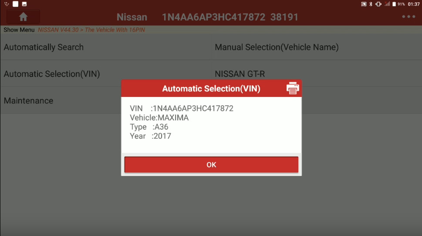Tap the stethoscope diagnostic notification icon
Viewport: 422px width, 236px height.
coord(7,4)
